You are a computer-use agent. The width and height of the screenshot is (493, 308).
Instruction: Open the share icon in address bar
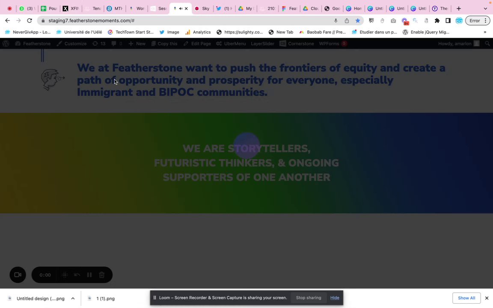click(347, 21)
